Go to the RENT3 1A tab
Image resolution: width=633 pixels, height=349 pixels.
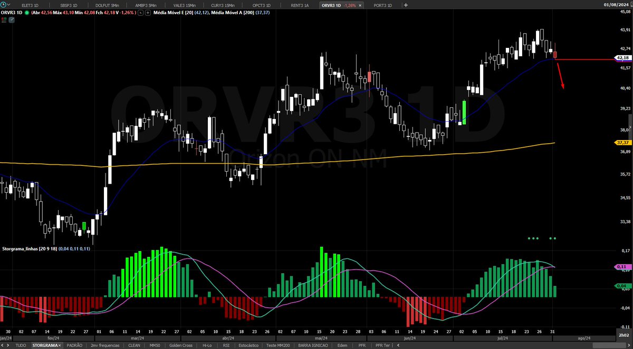tap(300, 5)
